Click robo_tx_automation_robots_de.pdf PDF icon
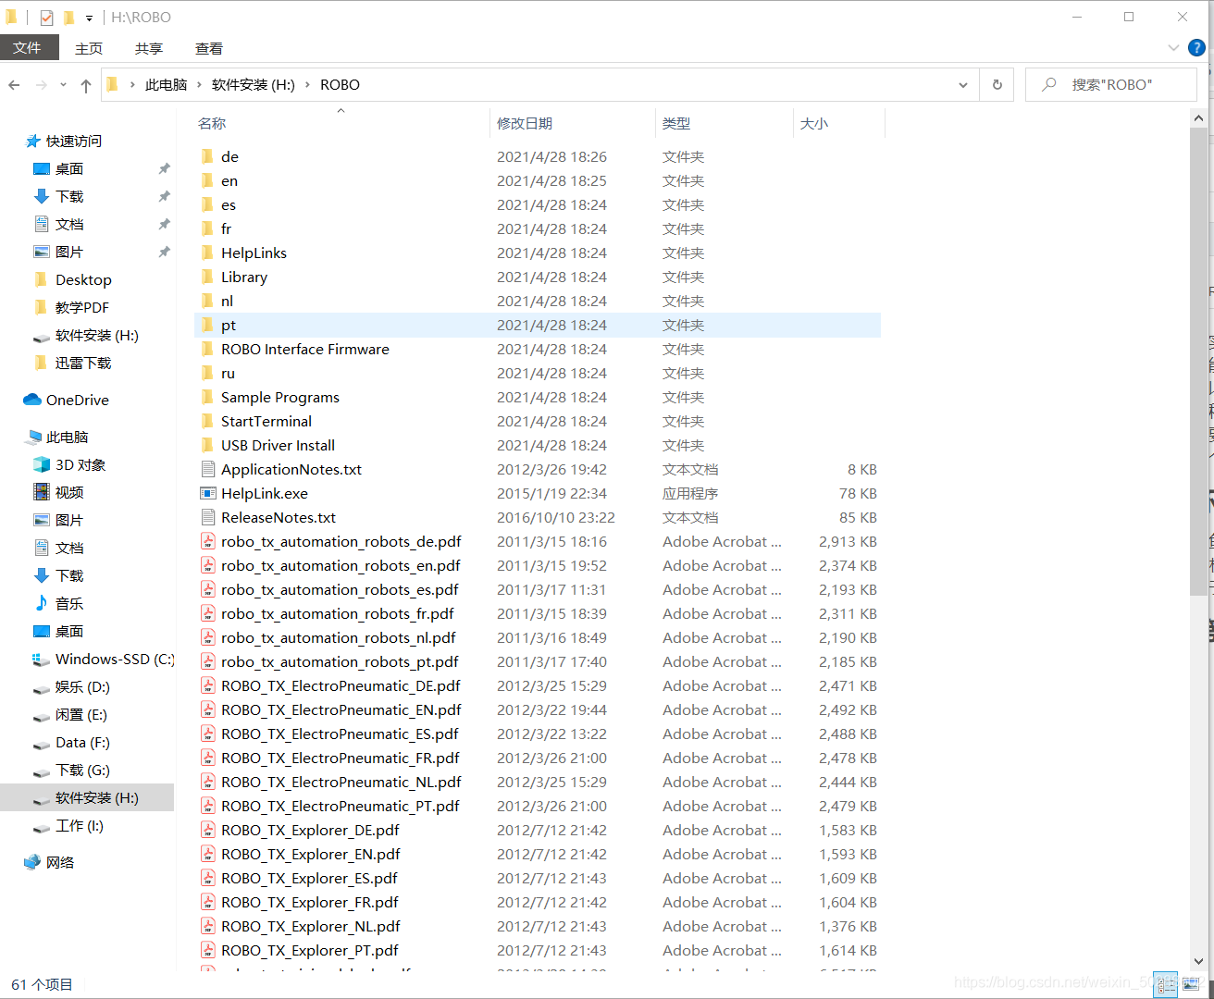 tap(208, 541)
